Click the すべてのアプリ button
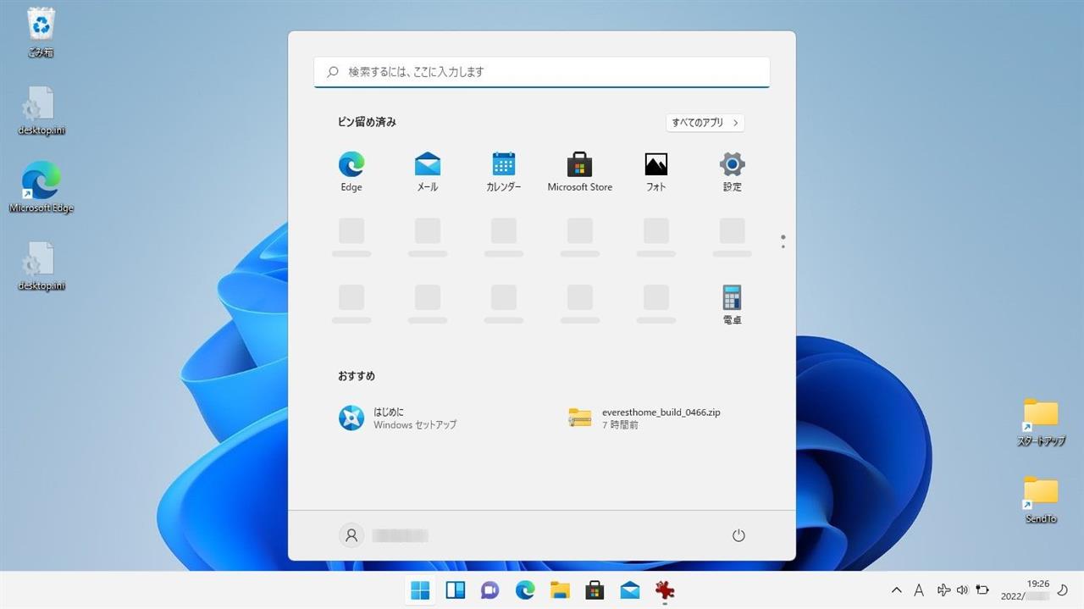This screenshot has width=1084, height=609. (705, 123)
